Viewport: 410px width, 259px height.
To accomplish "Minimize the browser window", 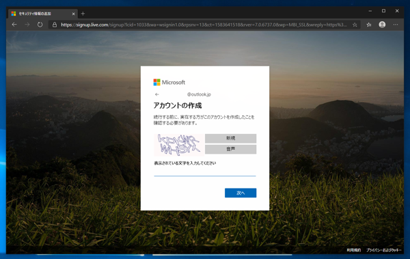I will [370, 11].
